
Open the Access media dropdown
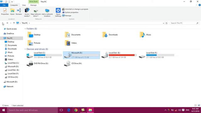(x=27, y=12)
